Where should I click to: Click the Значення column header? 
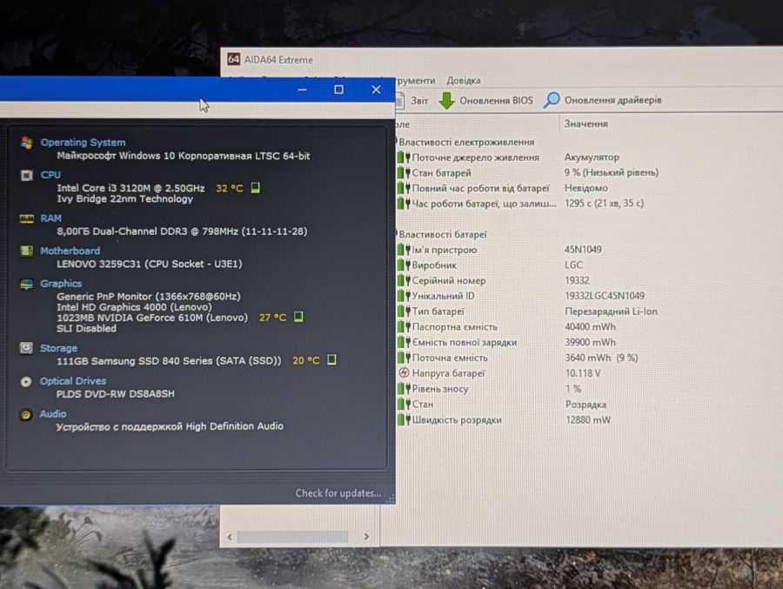pos(586,124)
